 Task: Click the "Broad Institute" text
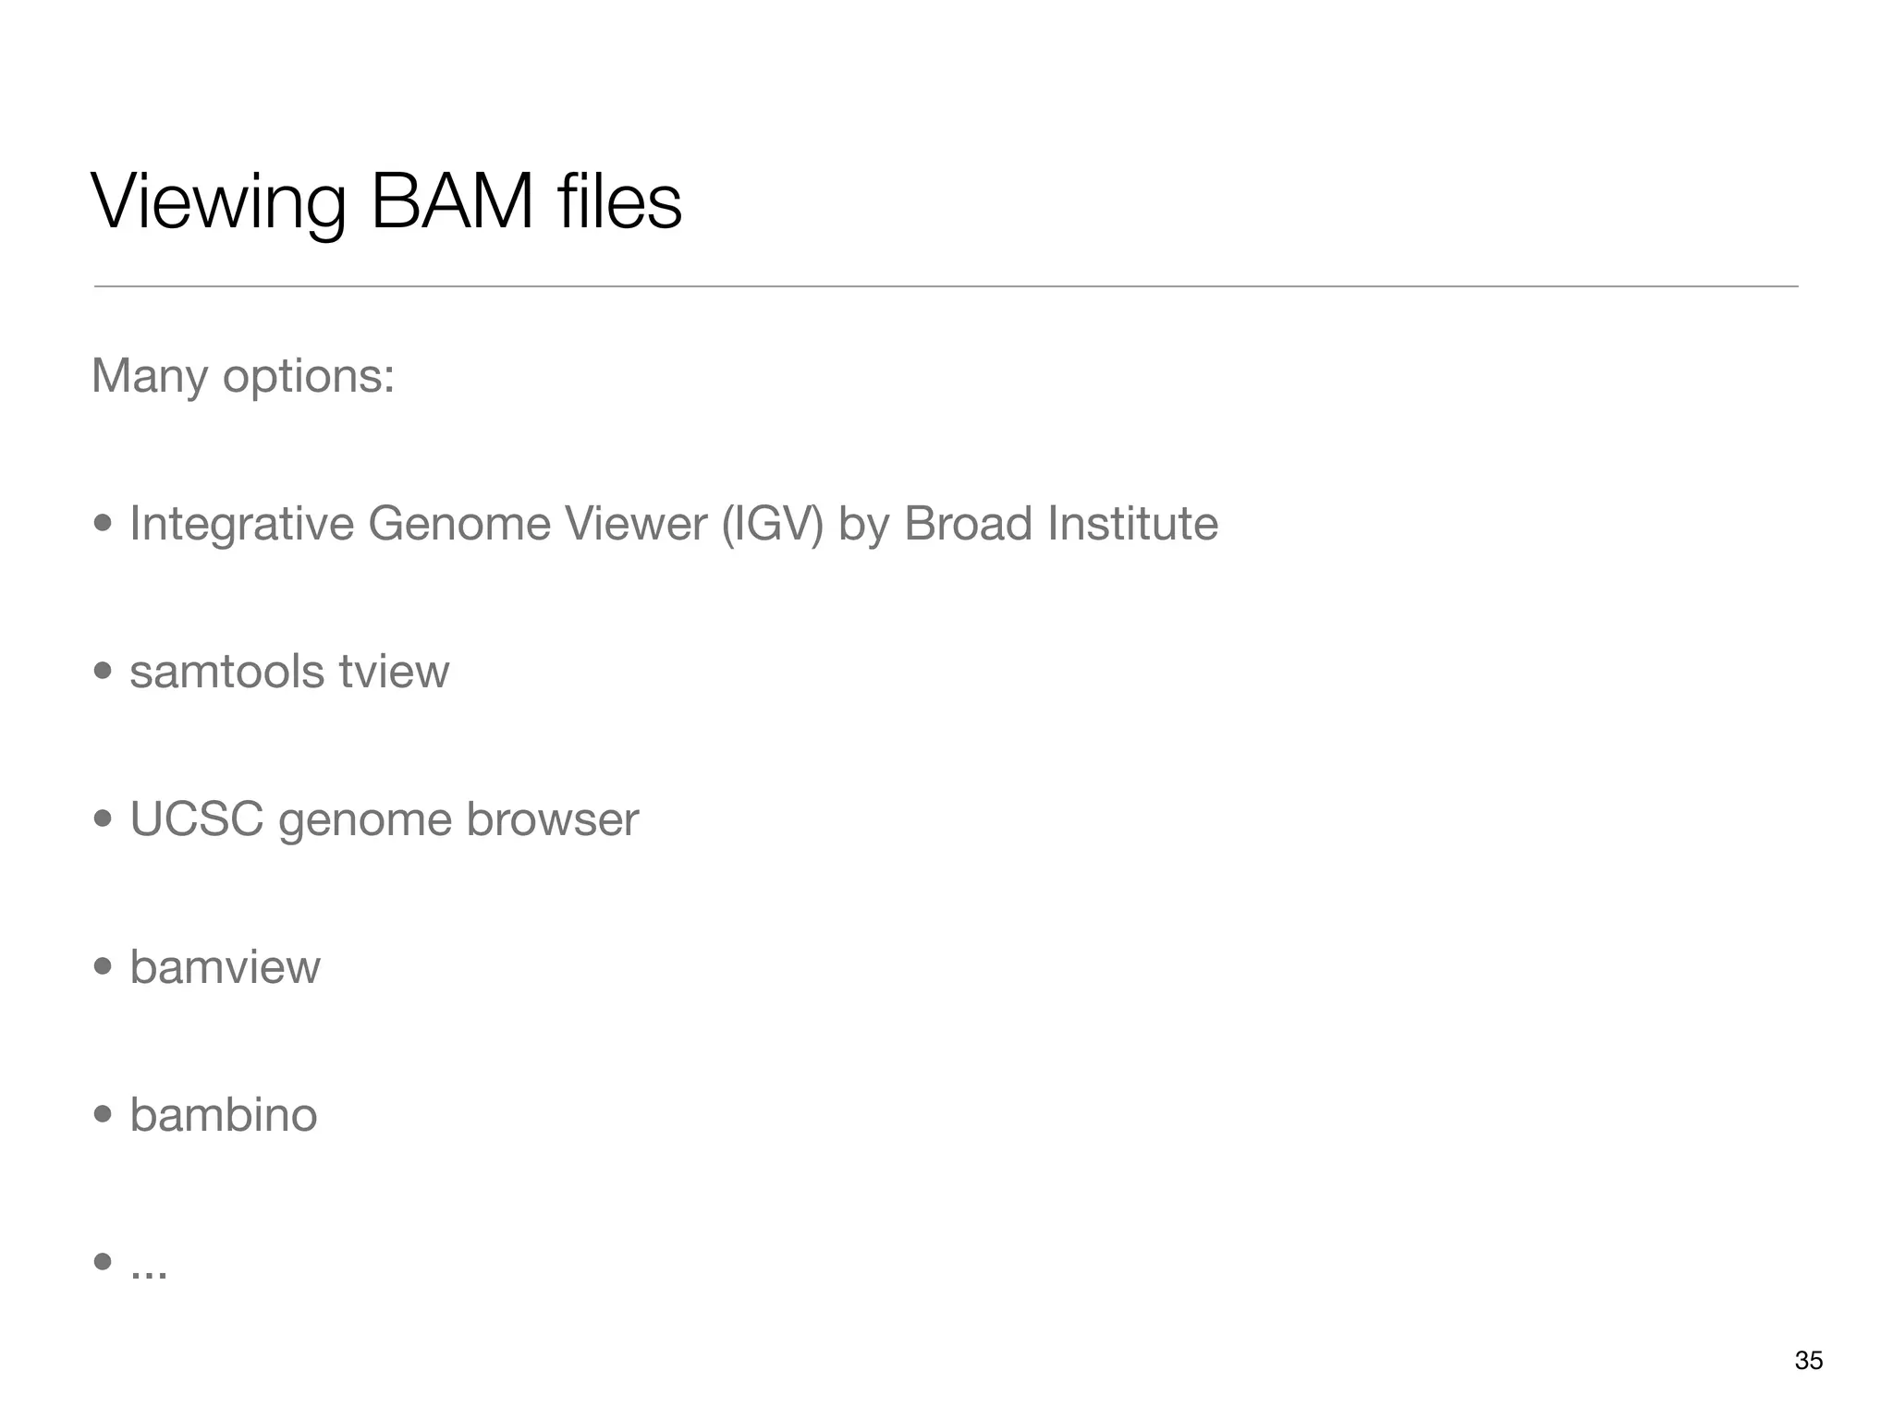coord(1060,524)
